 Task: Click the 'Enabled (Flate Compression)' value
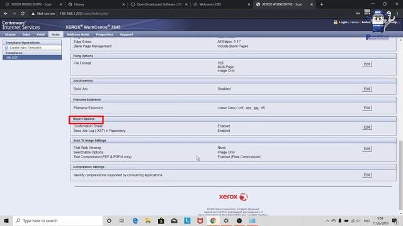239,157
